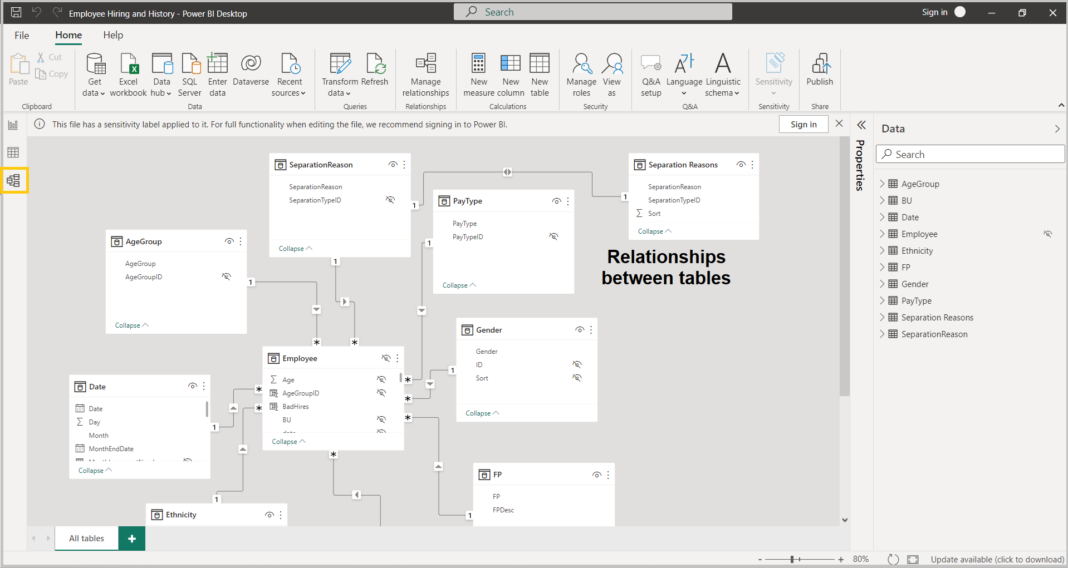Switch to Model view in left sidebar
The height and width of the screenshot is (568, 1068).
[14, 180]
